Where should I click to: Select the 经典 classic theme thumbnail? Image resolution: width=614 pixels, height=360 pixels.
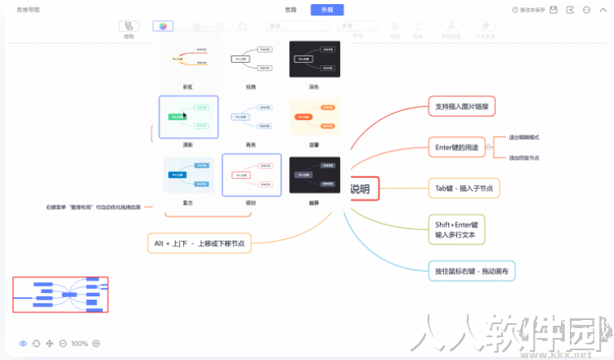pyautogui.click(x=251, y=59)
